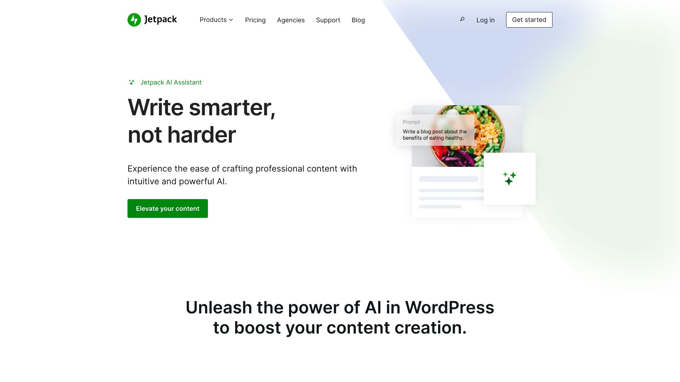Click the Jetpack AI Assistant label text

pos(170,82)
